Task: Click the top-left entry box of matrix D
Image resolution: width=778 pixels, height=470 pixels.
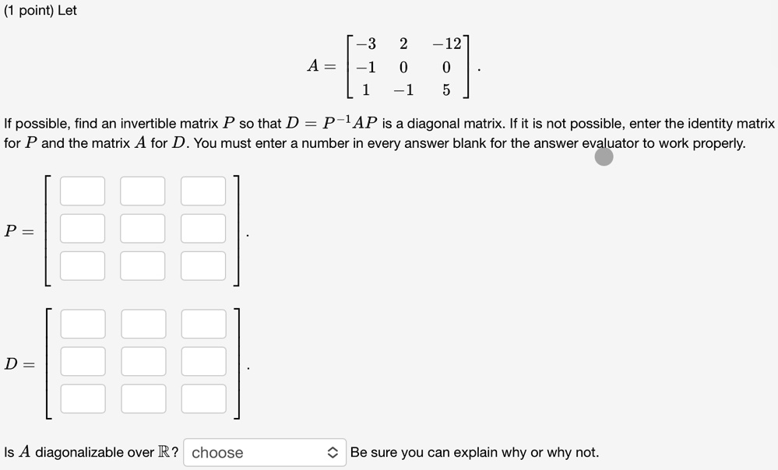Action: [82, 324]
